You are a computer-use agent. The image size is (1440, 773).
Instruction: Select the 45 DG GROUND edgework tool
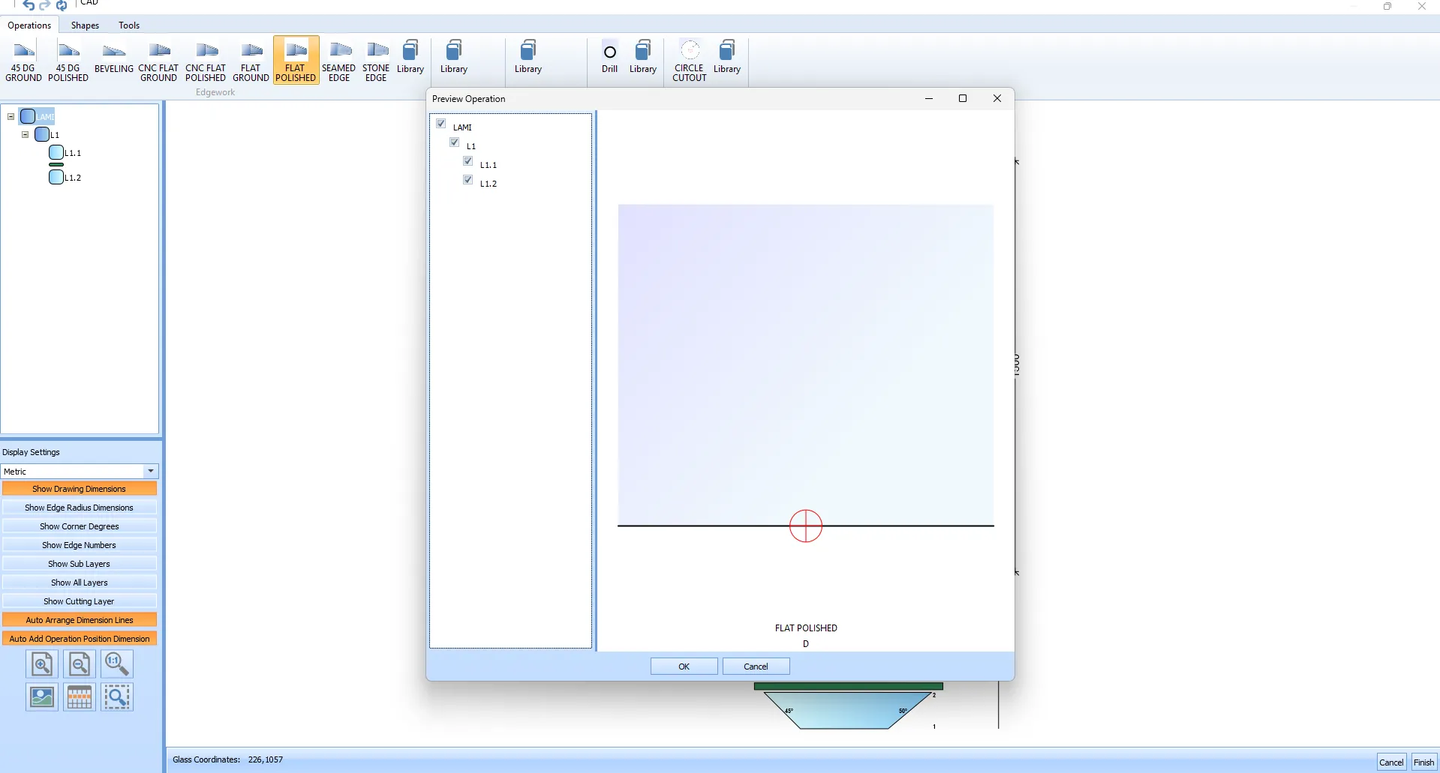click(23, 60)
